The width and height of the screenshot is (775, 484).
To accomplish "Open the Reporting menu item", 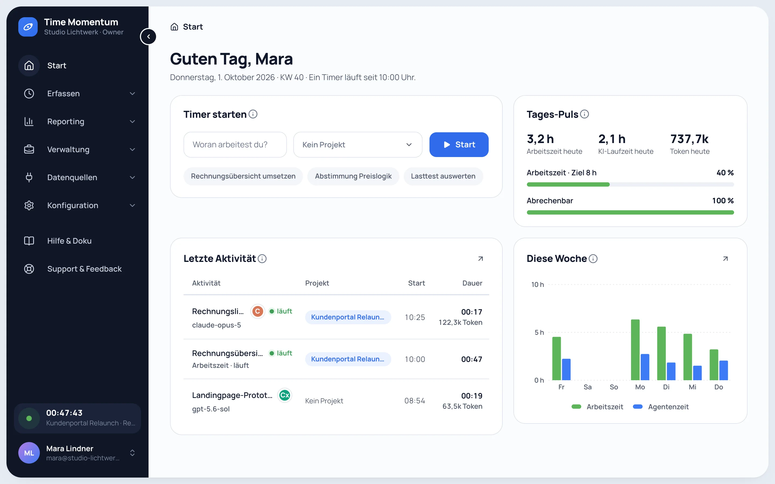I will click(x=77, y=121).
